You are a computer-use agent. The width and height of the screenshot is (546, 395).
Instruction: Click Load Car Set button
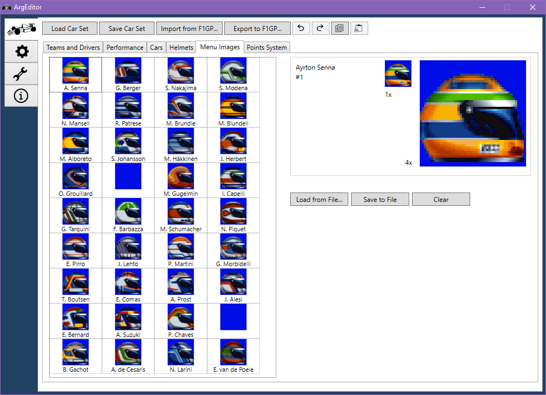(x=70, y=29)
